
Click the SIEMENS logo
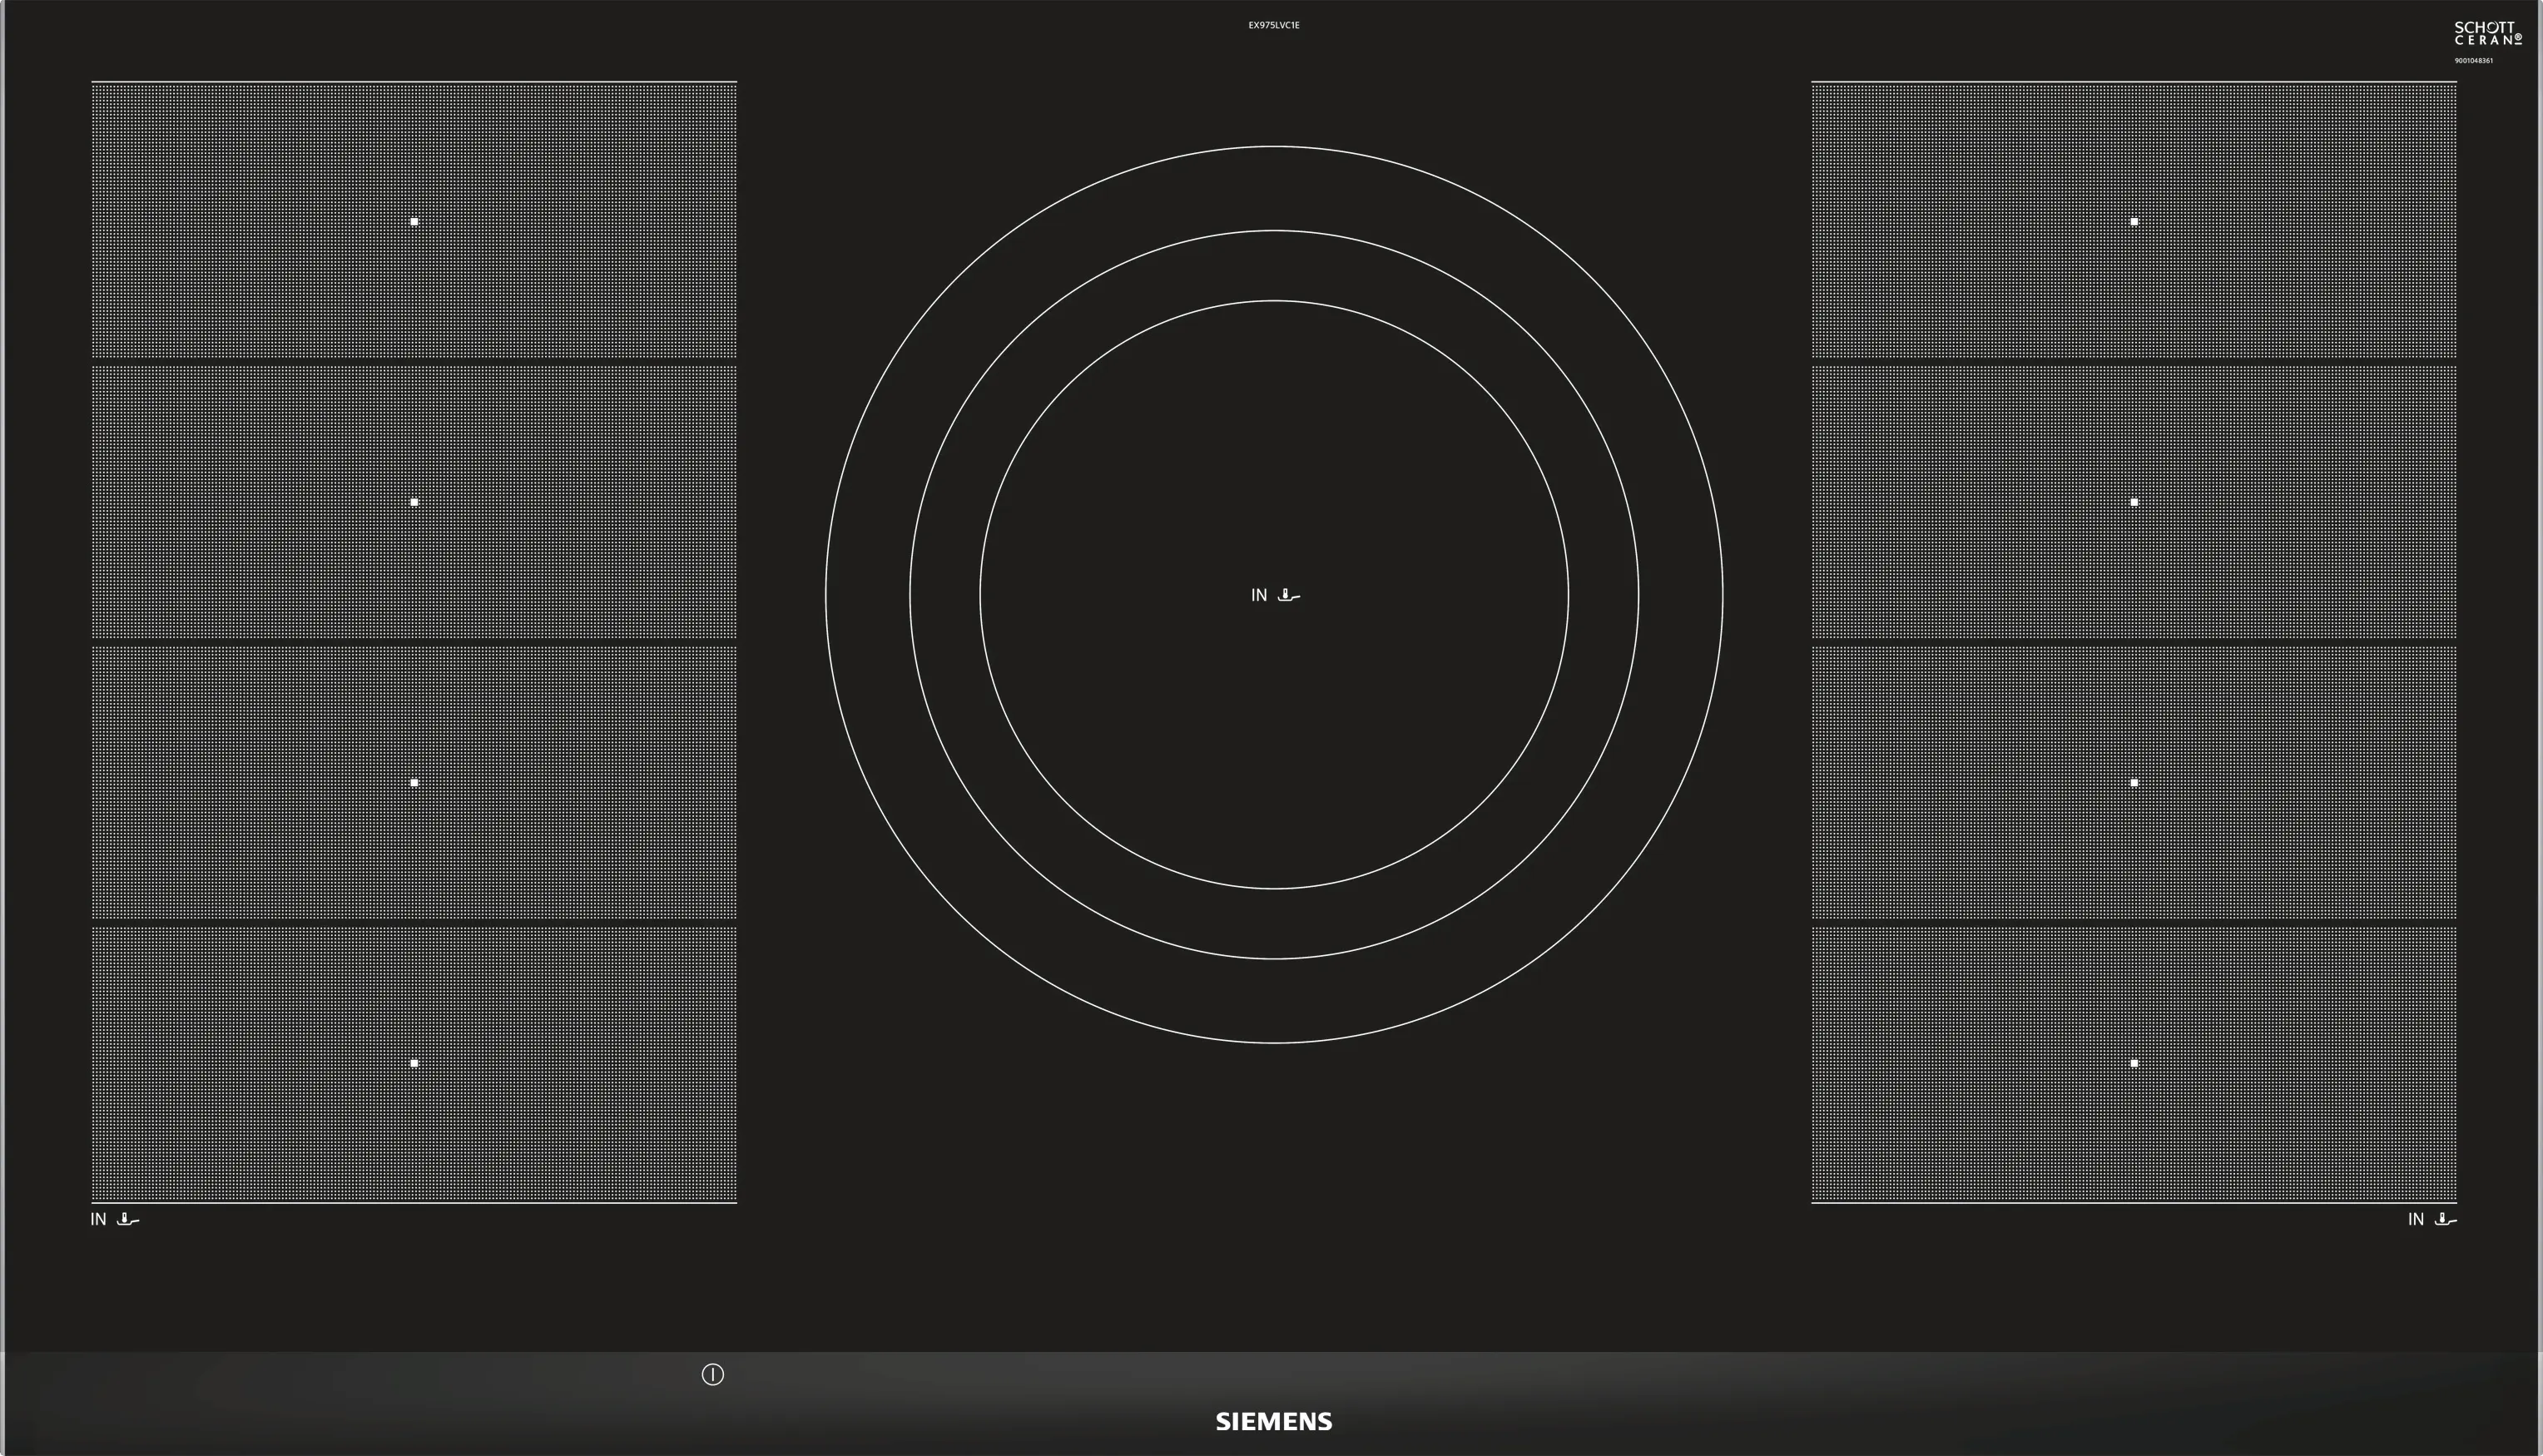click(1273, 1421)
